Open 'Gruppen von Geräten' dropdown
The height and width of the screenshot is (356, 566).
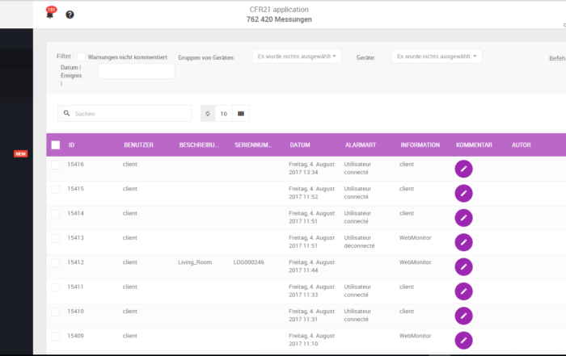point(297,57)
